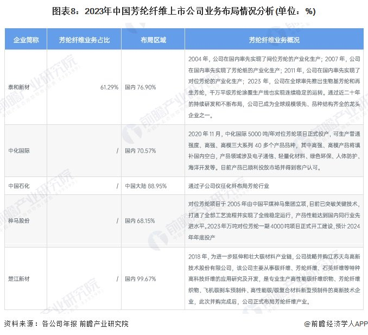The height and width of the screenshot is (335, 368).
Task: Select the company name '泰和新材'
Action: 19,87
